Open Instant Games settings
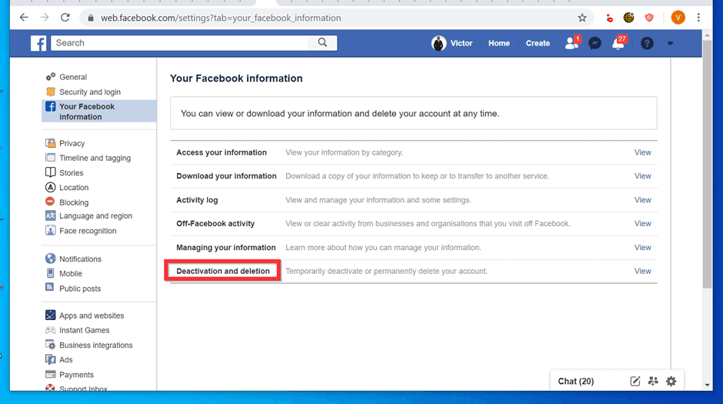This screenshot has height=404, width=723. point(85,330)
